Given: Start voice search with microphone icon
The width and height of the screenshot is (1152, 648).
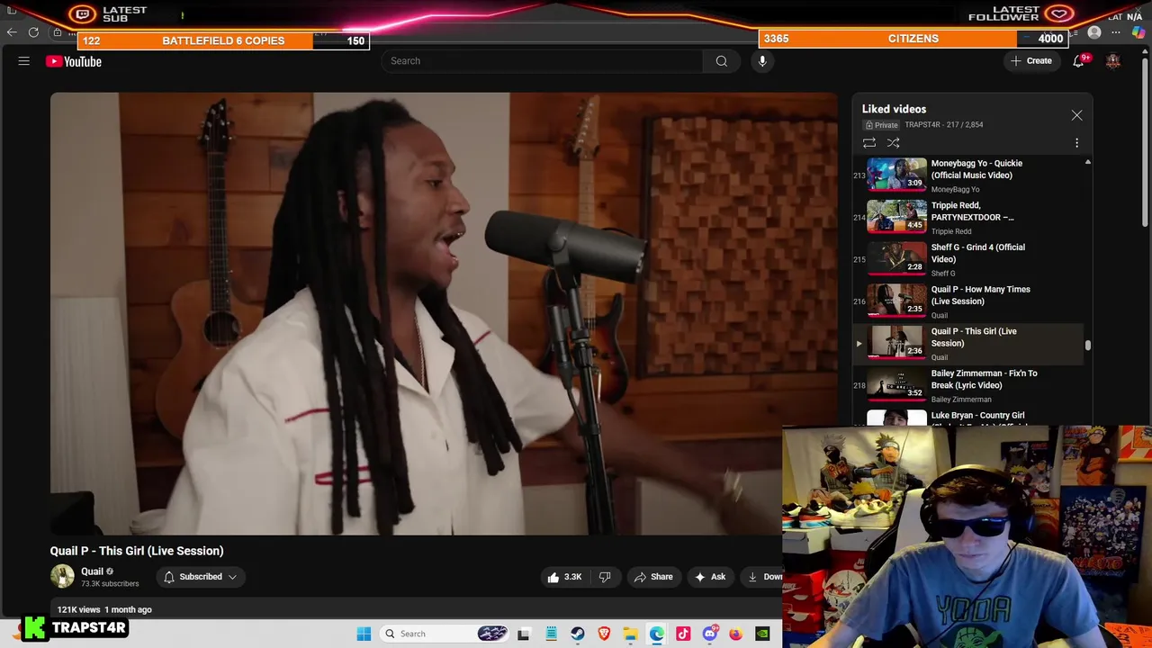Looking at the screenshot, I should pos(762,61).
